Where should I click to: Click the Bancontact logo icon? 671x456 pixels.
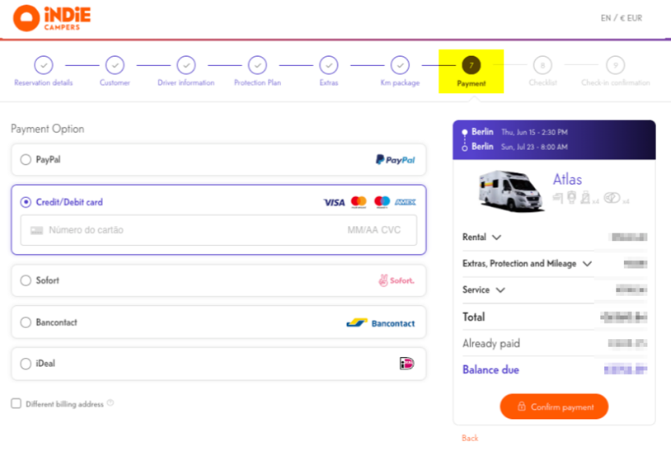tap(381, 323)
